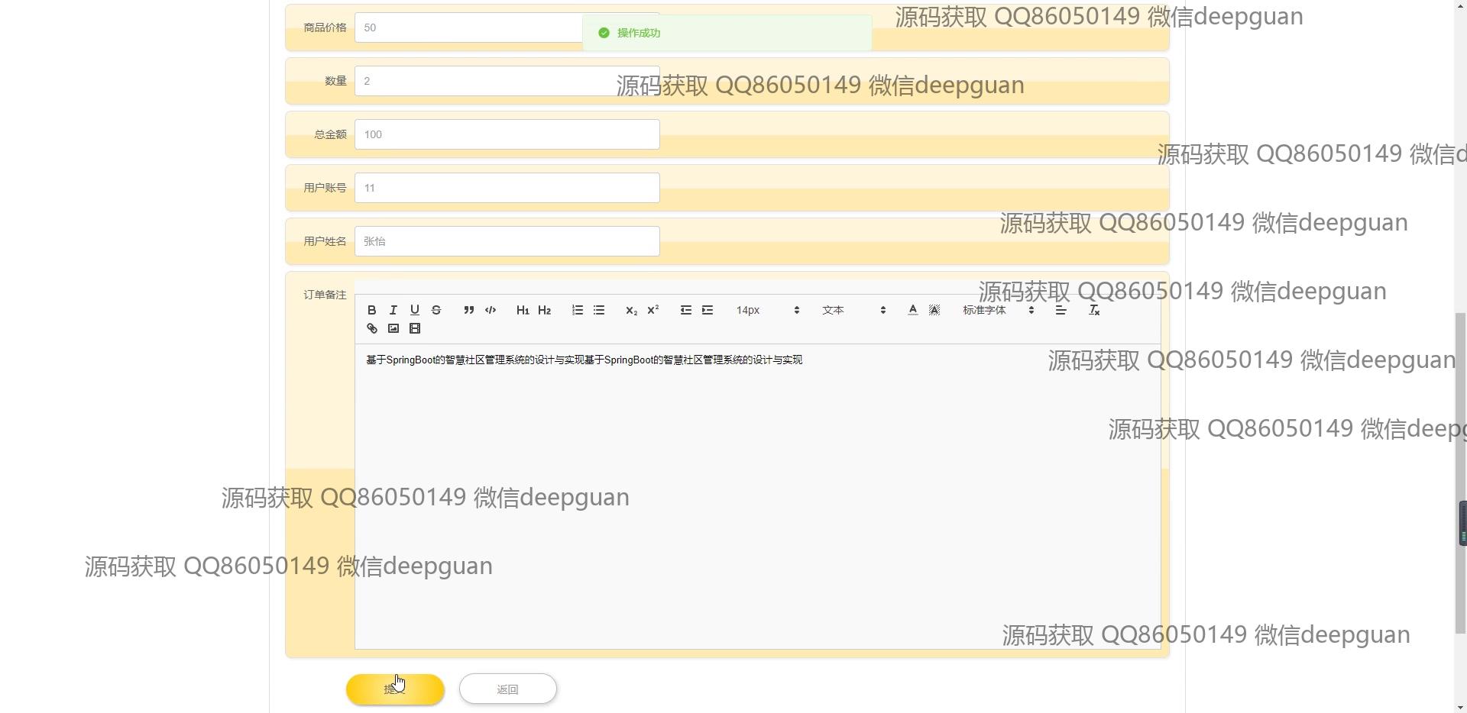
Task: Toggle strikethrough formatting
Action: coord(436,310)
